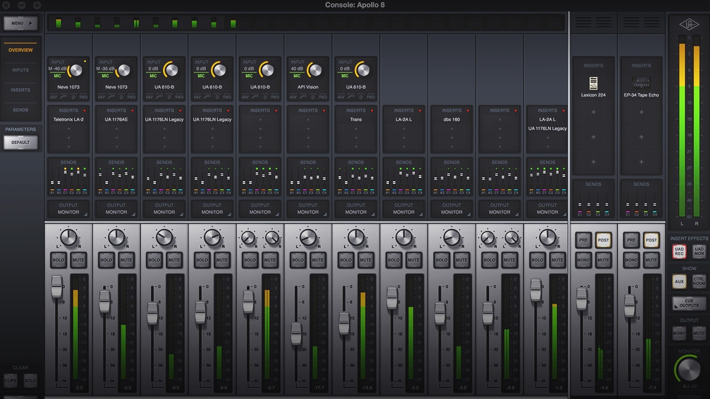The width and height of the screenshot is (710, 399).
Task: Mute the monitor OUTPUT
Action: [x=699, y=333]
